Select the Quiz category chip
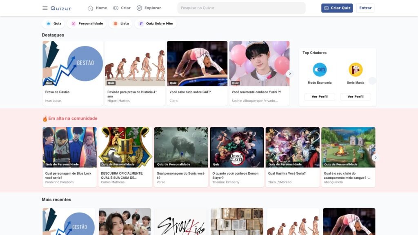 [54, 24]
